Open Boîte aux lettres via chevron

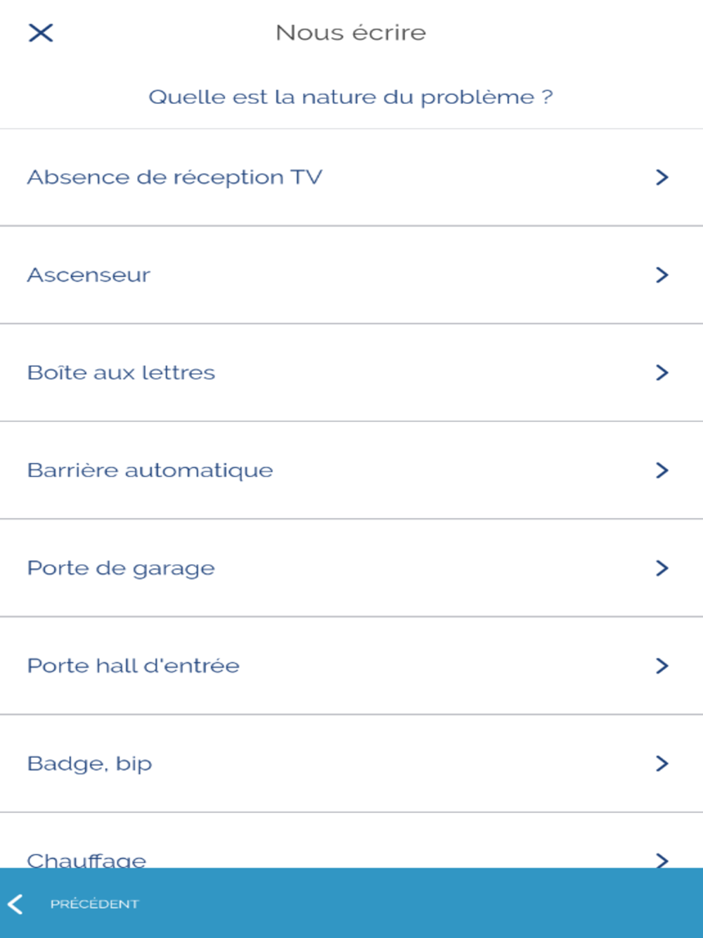tap(662, 373)
